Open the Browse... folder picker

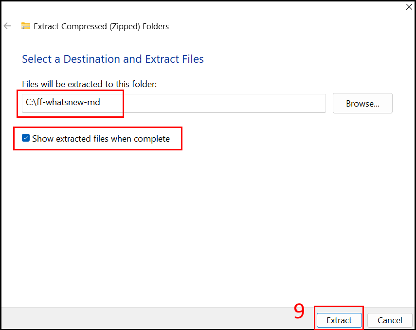pos(362,103)
